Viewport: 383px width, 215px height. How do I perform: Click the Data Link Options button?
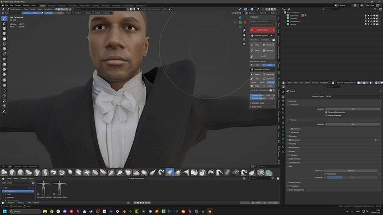(x=262, y=35)
